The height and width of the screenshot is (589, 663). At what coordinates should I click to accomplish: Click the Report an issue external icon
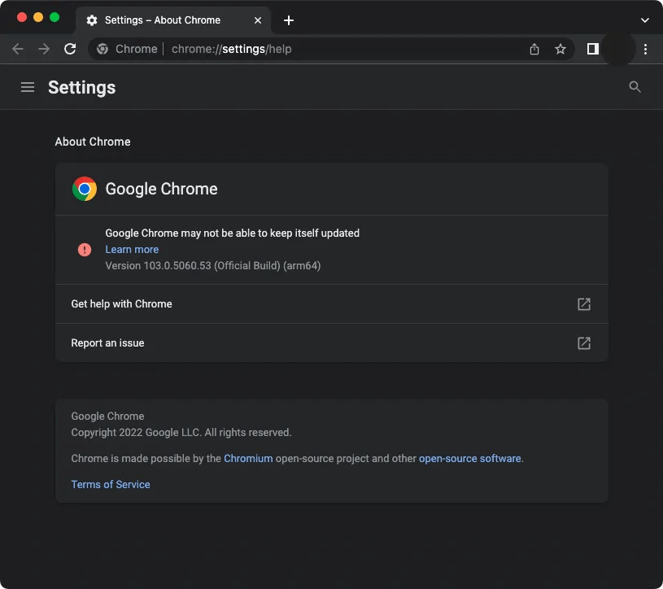point(584,343)
